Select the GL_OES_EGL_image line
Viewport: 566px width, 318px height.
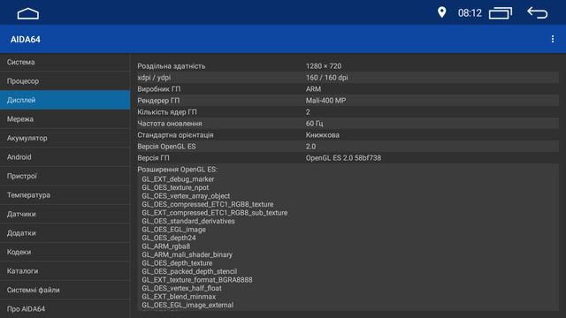173,230
